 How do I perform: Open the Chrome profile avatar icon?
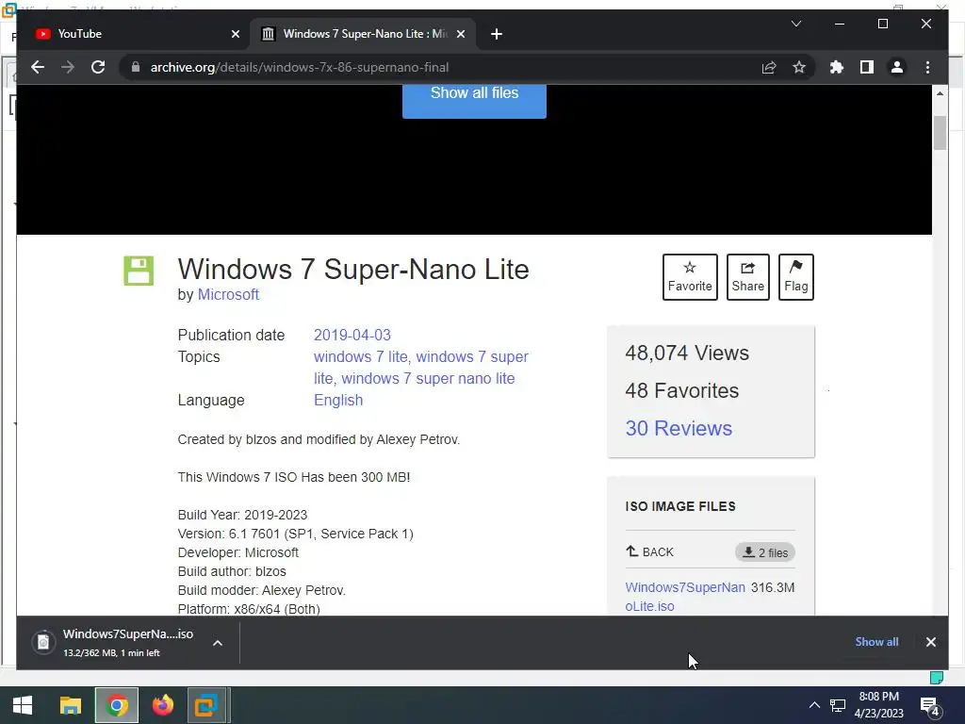[x=897, y=67]
